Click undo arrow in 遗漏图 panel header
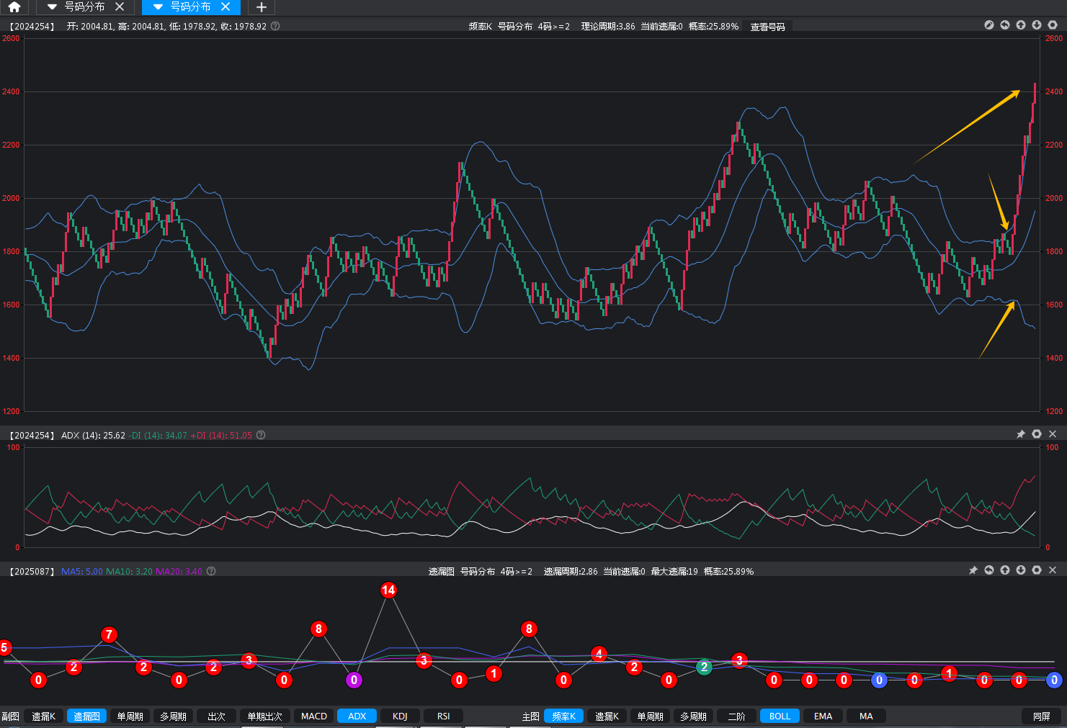1067x728 pixels. [989, 570]
